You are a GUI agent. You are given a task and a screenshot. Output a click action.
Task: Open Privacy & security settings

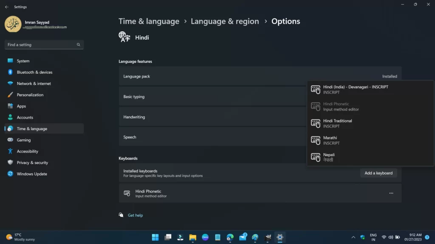pos(44,163)
